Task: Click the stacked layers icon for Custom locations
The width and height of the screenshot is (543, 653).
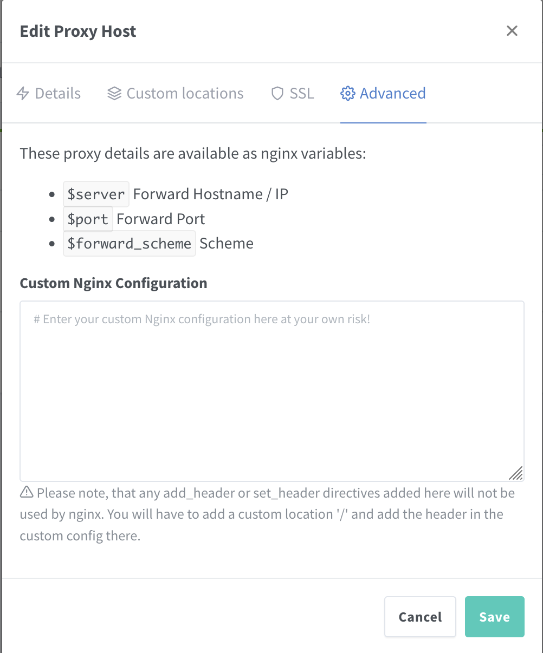Action: pos(114,94)
